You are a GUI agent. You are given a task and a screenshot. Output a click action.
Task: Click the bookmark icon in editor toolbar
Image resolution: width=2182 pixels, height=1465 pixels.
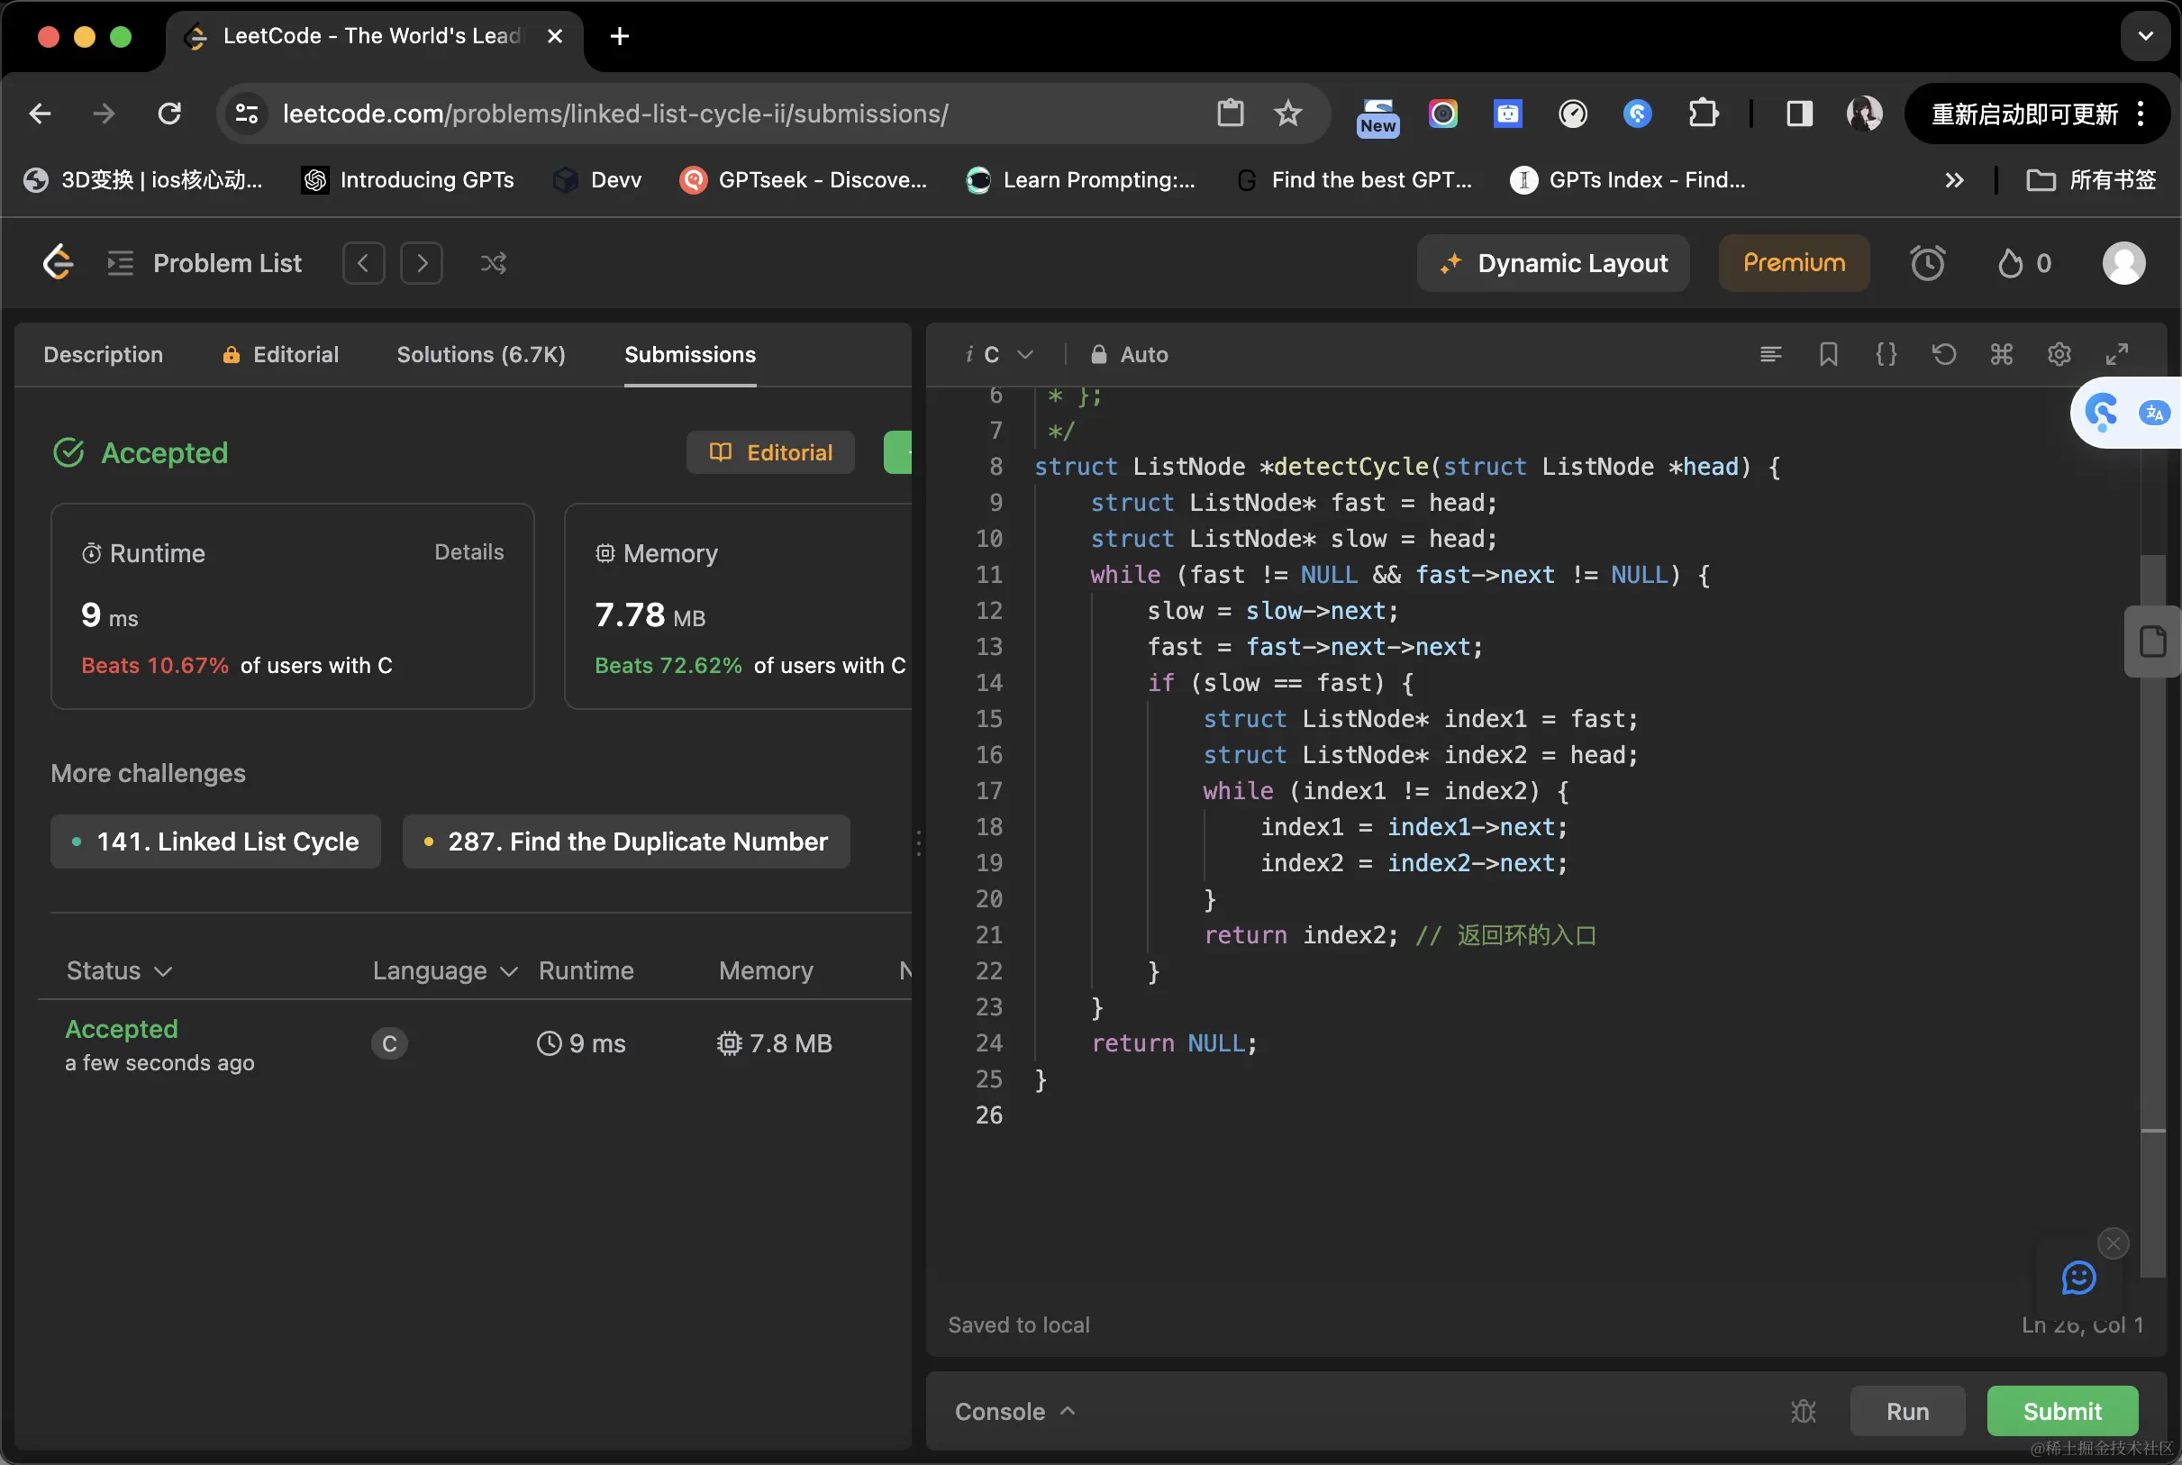[x=1828, y=354]
